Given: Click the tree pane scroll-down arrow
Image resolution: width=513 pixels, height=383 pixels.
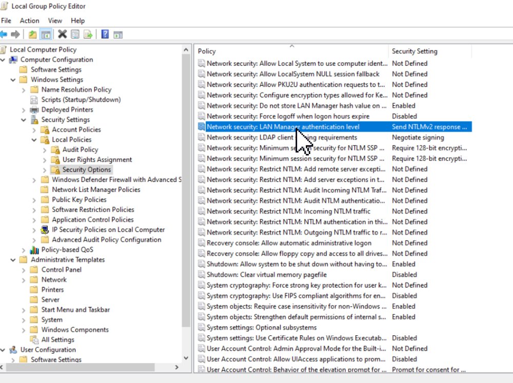Looking at the screenshot, I should [186, 358].
